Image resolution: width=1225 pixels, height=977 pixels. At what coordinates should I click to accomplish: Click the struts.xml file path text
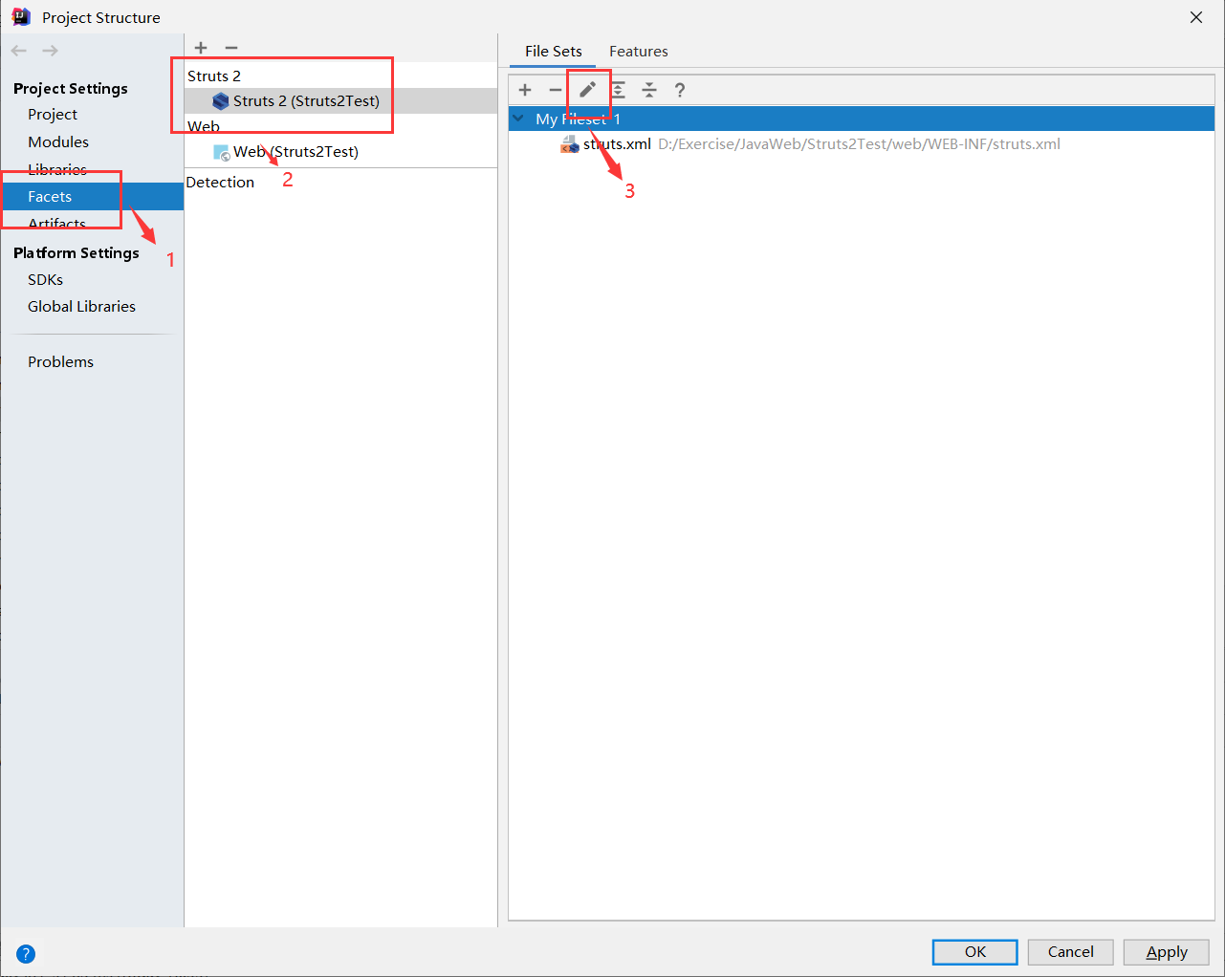pos(859,144)
